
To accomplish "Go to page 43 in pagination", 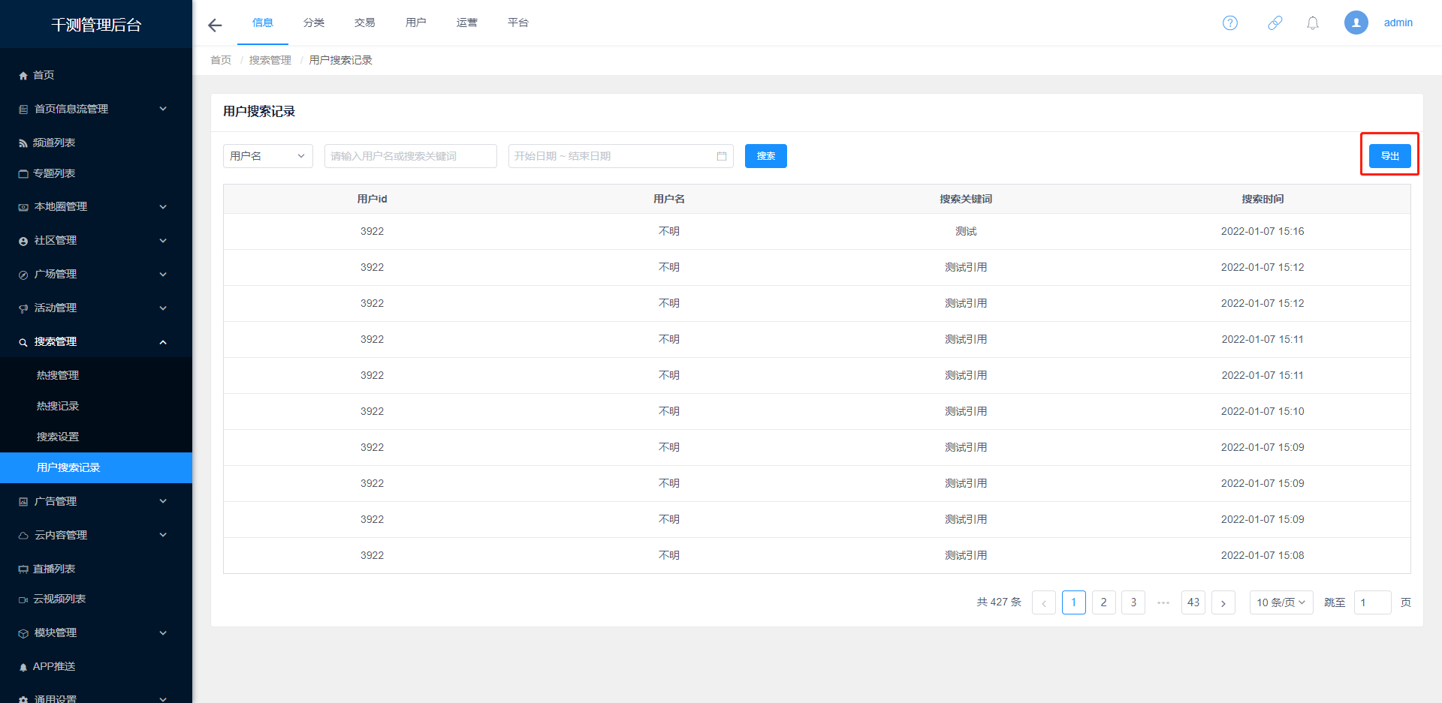I will click(x=1193, y=602).
